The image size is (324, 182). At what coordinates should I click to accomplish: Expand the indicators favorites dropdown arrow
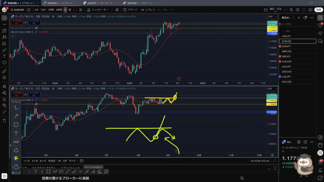(112, 10)
